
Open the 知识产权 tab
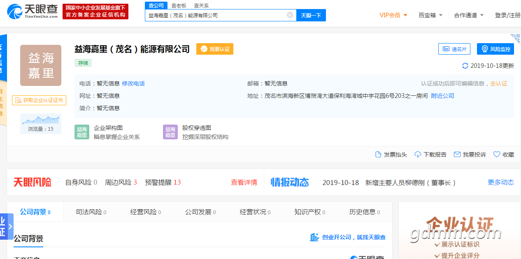pyautogui.click(x=310, y=212)
